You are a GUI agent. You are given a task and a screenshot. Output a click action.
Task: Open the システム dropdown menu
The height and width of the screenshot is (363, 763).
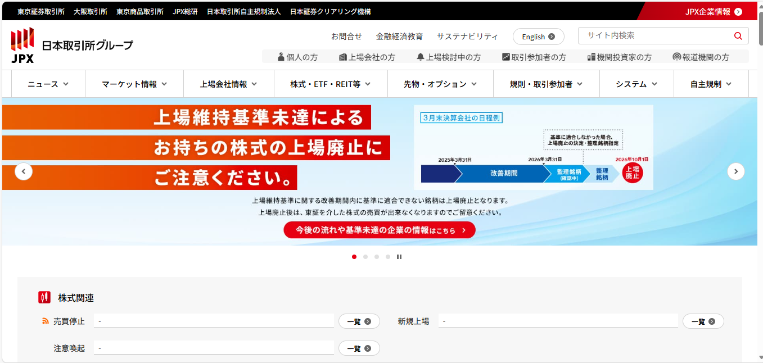click(x=636, y=83)
